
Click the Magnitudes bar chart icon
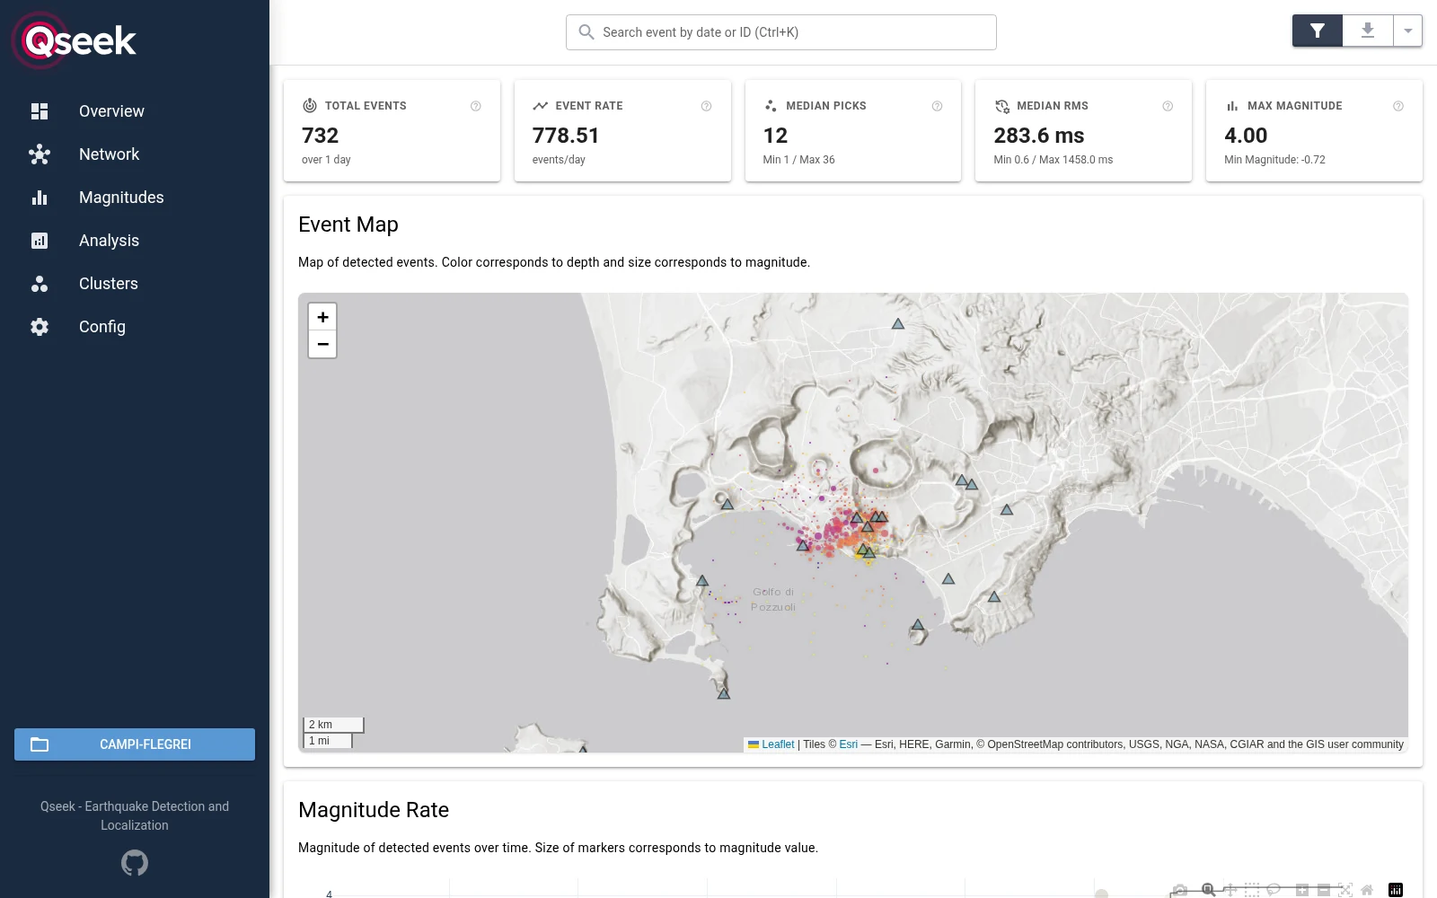click(x=40, y=198)
